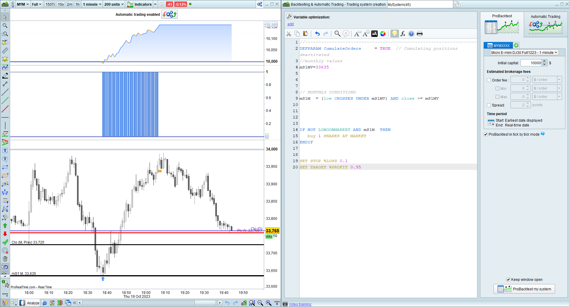Zoom out chart with bottom magnifier minus
Screen dimensions: 569x307
pyautogui.click(x=260, y=303)
